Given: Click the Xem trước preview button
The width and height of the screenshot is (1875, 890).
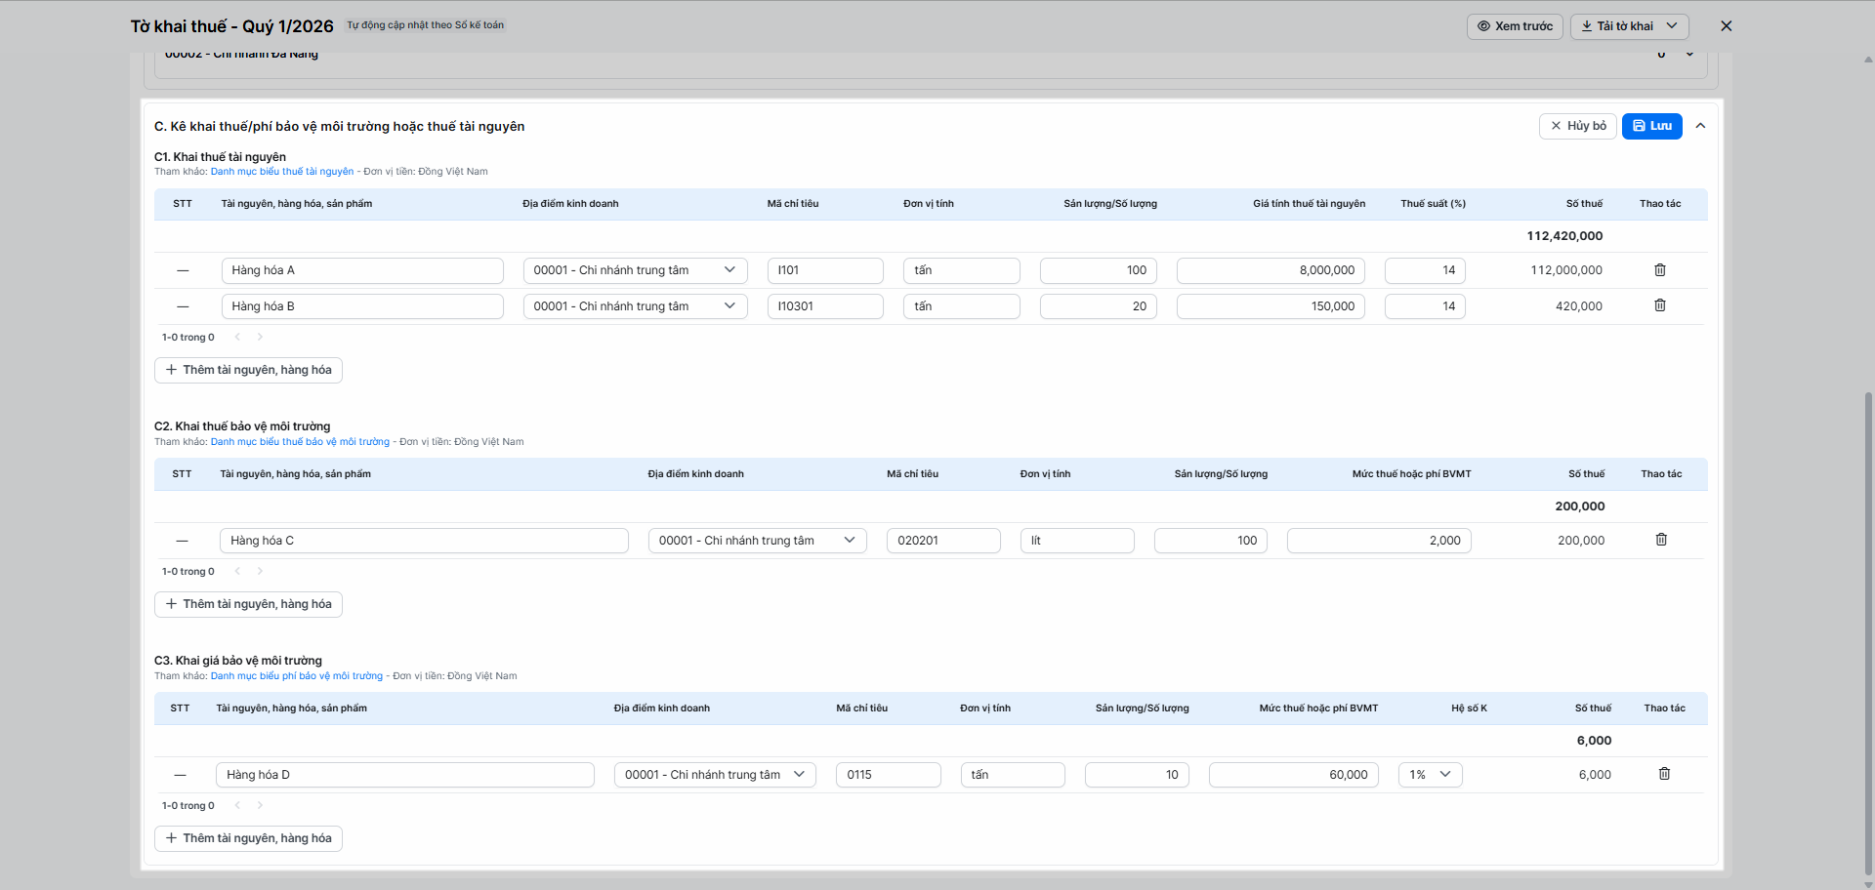Looking at the screenshot, I should tap(1514, 26).
